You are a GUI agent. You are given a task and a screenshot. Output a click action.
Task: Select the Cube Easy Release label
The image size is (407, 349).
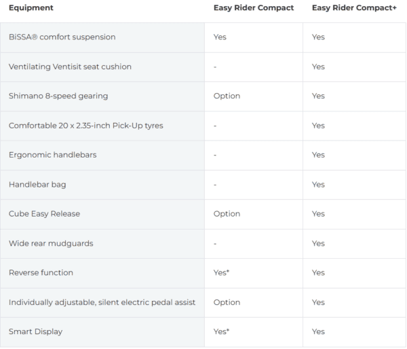pyautogui.click(x=44, y=214)
